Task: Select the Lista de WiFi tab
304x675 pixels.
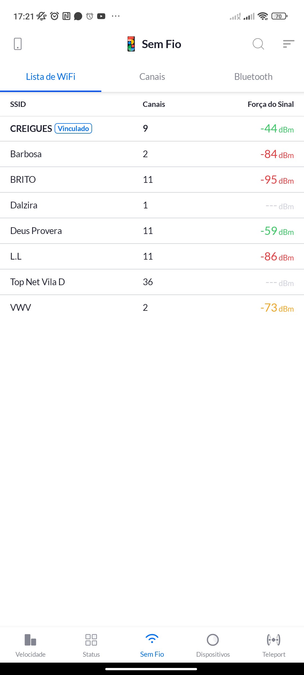Action: [51, 77]
